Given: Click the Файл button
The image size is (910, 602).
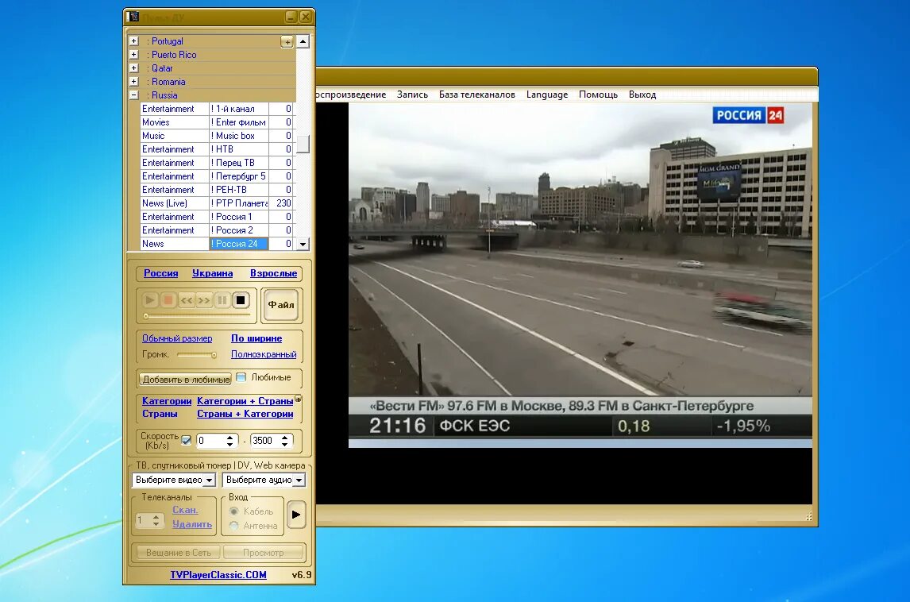Looking at the screenshot, I should click(281, 305).
